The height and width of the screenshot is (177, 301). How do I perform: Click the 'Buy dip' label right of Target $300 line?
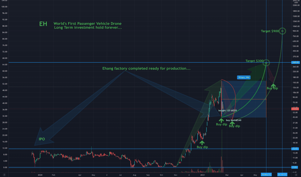click(272, 88)
